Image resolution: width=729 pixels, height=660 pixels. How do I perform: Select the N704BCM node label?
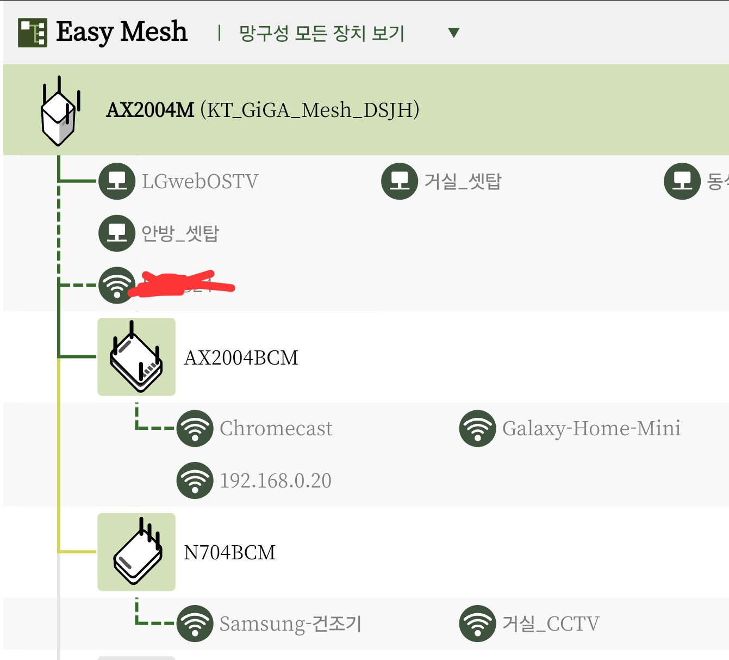(x=230, y=552)
